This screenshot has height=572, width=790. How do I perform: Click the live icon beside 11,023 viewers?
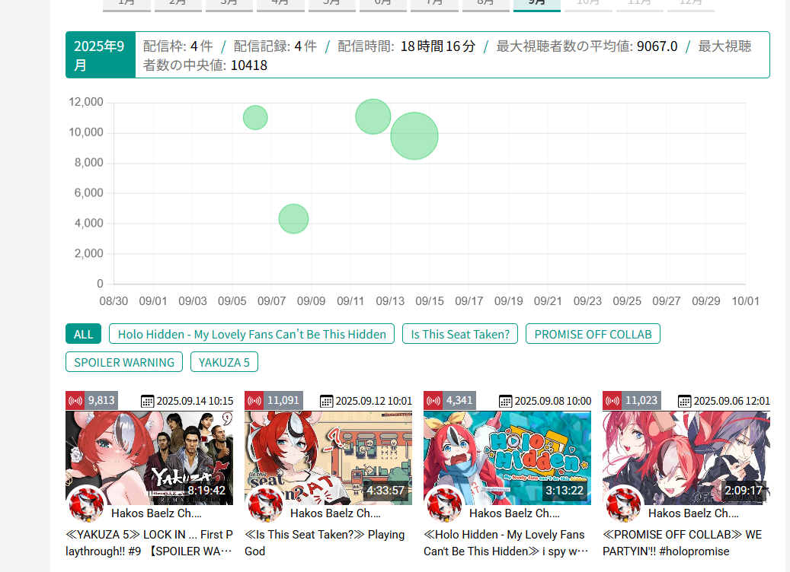pyautogui.click(x=612, y=400)
